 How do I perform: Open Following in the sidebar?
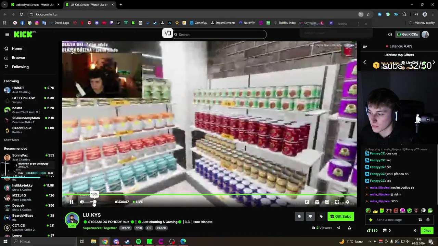point(20,67)
